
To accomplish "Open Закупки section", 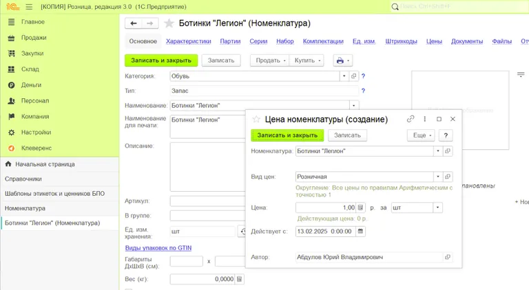I will tap(32, 54).
